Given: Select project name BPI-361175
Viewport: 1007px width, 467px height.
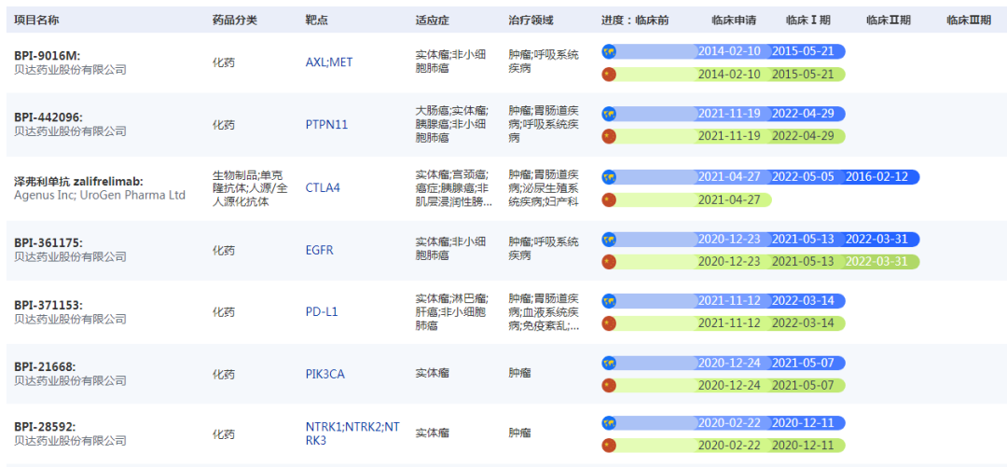Looking at the screenshot, I should [48, 243].
